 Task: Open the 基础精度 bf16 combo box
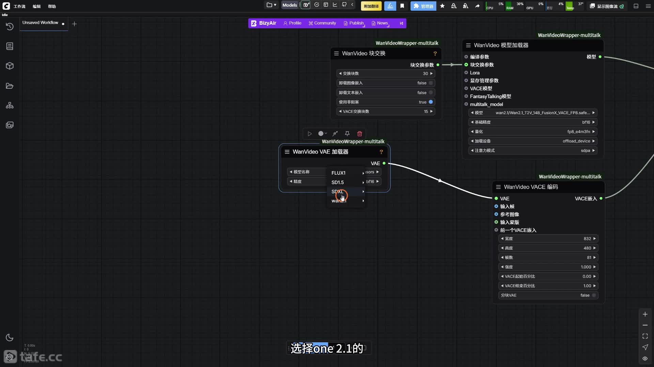[533, 122]
